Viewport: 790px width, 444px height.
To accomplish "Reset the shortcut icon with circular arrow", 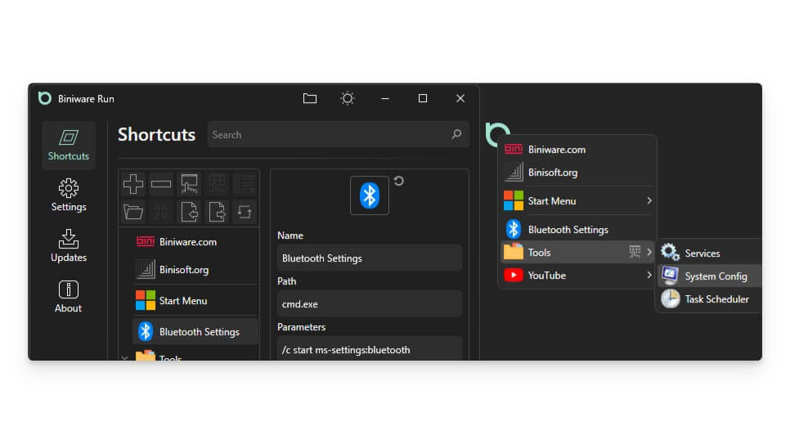I will [398, 181].
